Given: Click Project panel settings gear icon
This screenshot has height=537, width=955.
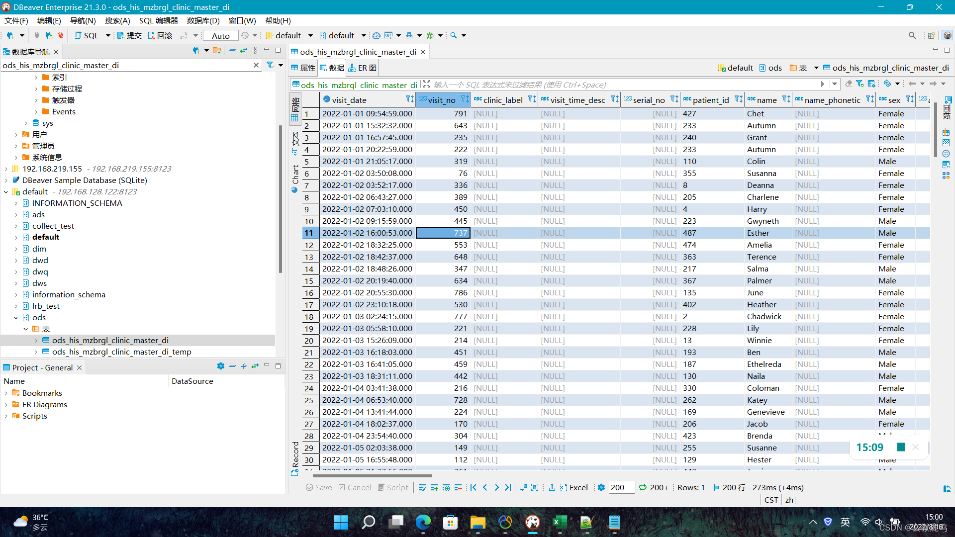Looking at the screenshot, I should click(221, 366).
